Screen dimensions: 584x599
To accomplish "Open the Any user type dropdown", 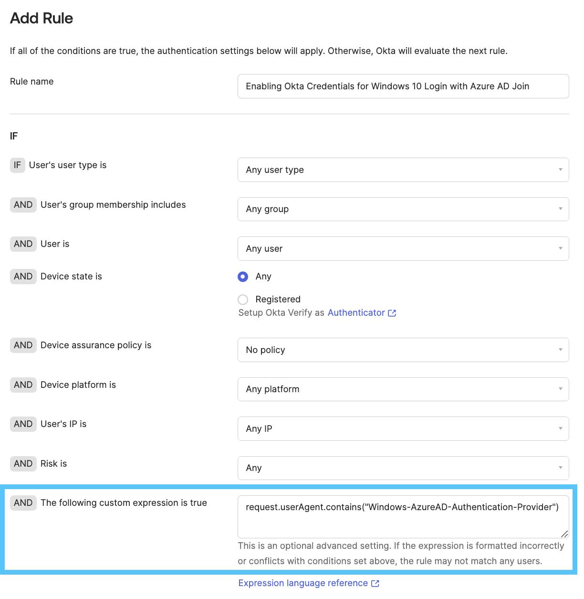I will click(x=403, y=170).
